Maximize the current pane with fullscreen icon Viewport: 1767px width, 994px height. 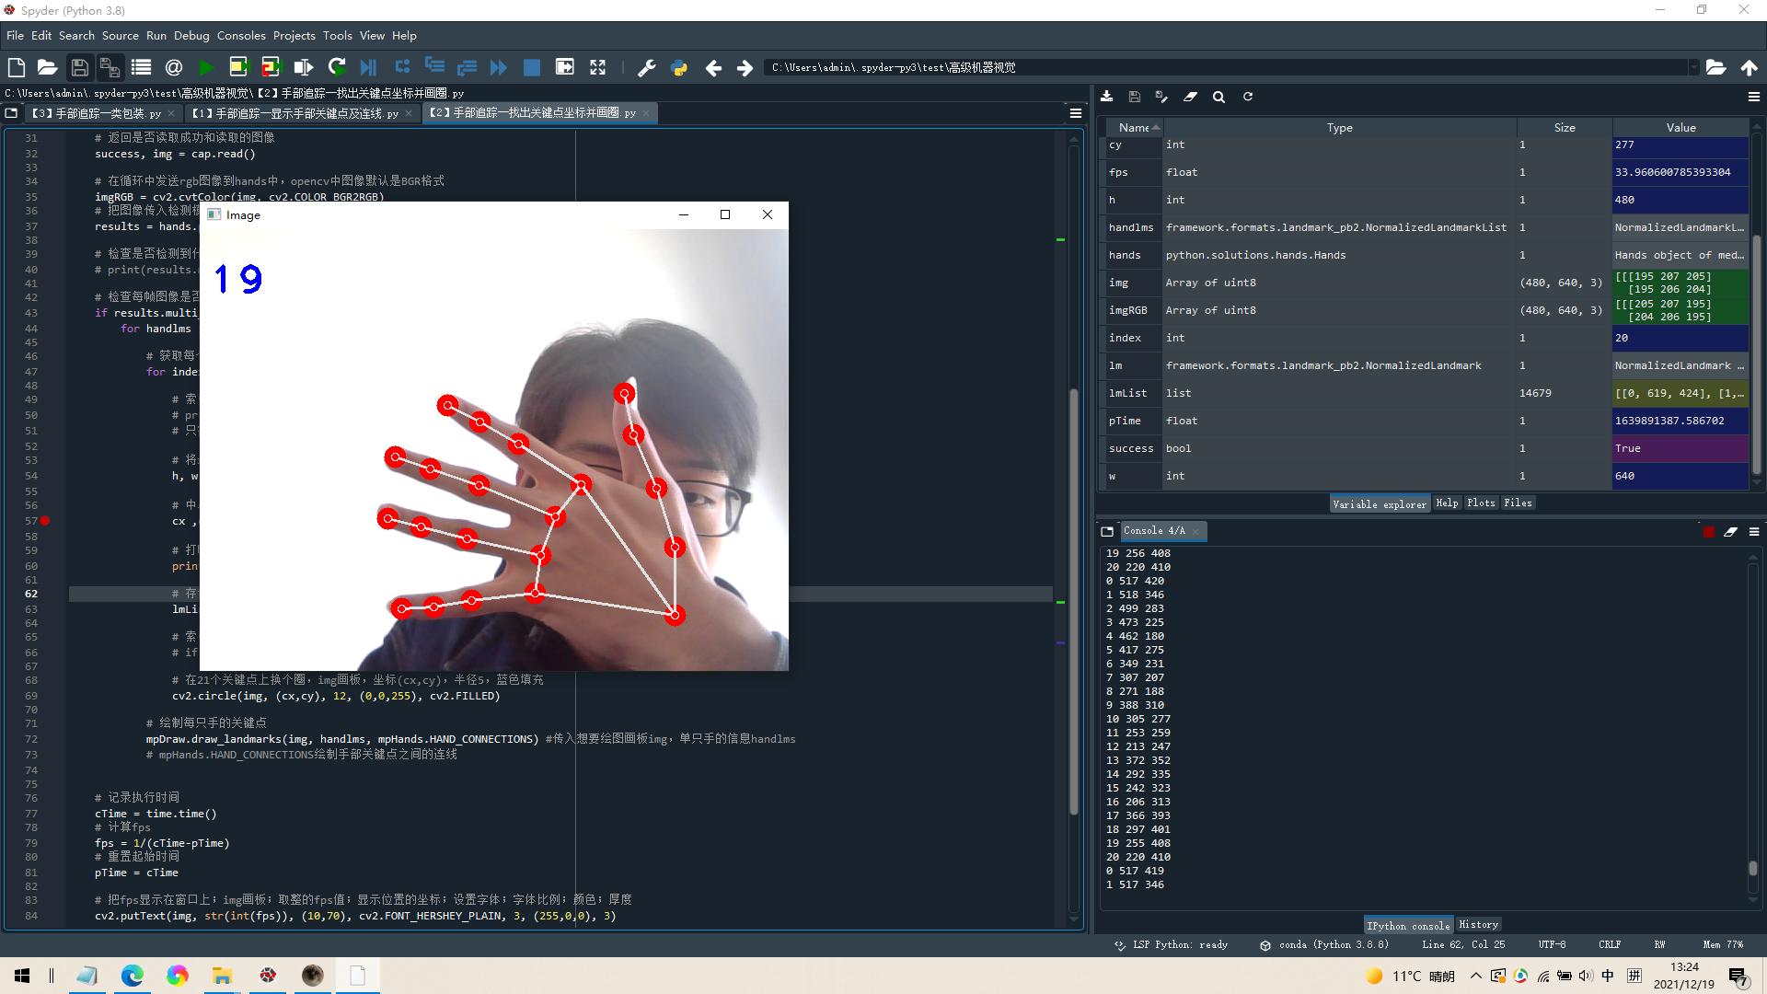[x=598, y=67]
